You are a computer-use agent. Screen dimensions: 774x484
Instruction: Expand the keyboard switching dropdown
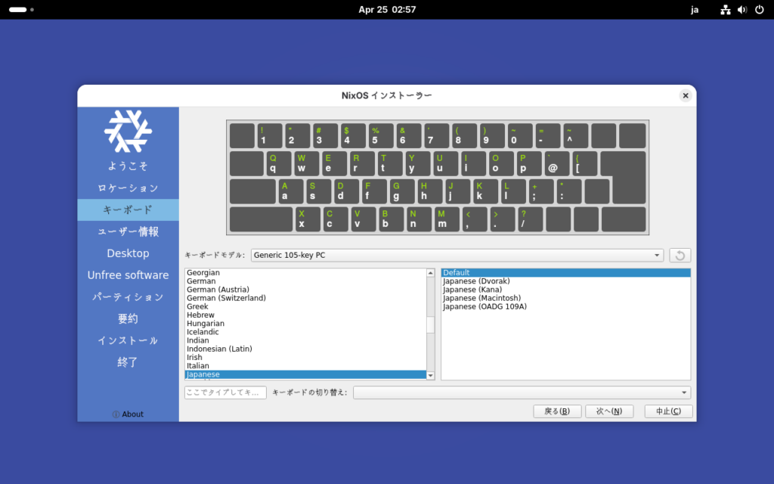[522, 392]
